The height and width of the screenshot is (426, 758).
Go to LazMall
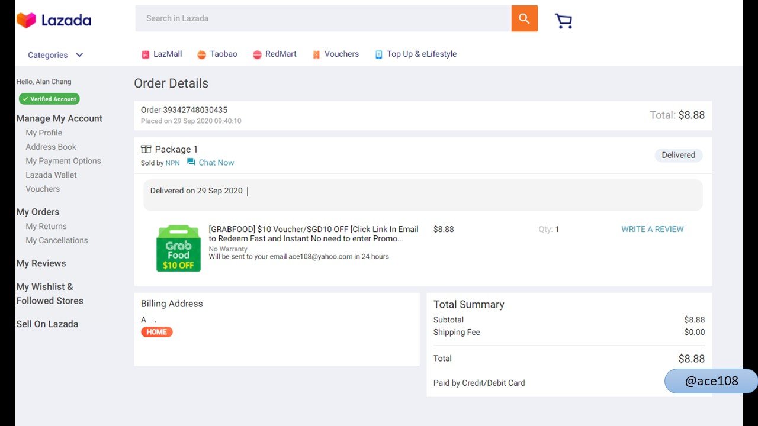(x=168, y=54)
